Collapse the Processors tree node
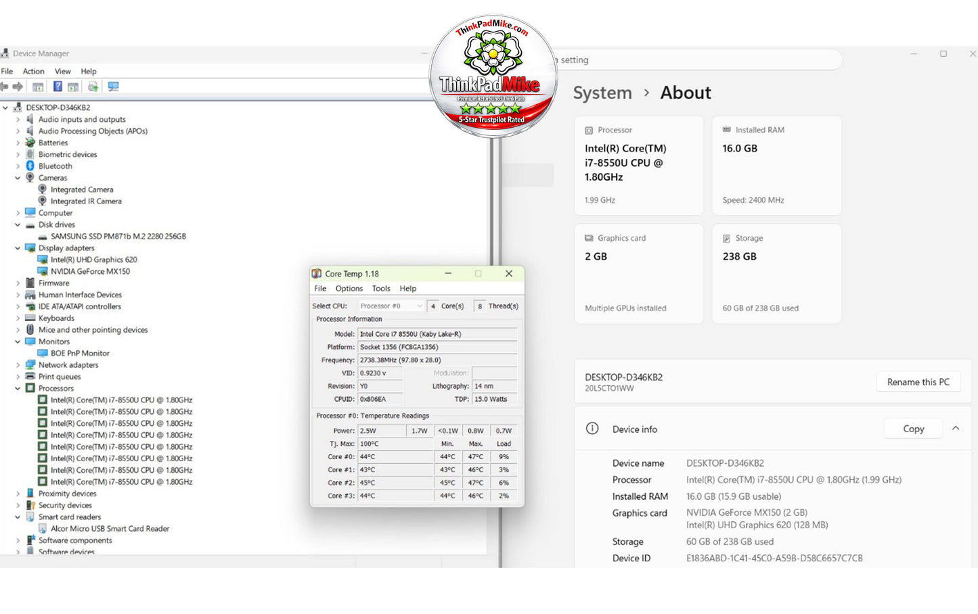 click(18, 388)
